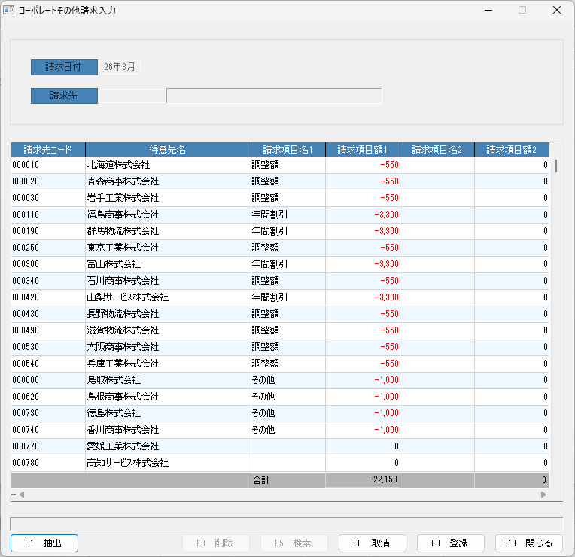Screen dimensions: 575x557
Task: Click the horizontal scrollbar right arrow
Action: pyautogui.click(x=543, y=495)
